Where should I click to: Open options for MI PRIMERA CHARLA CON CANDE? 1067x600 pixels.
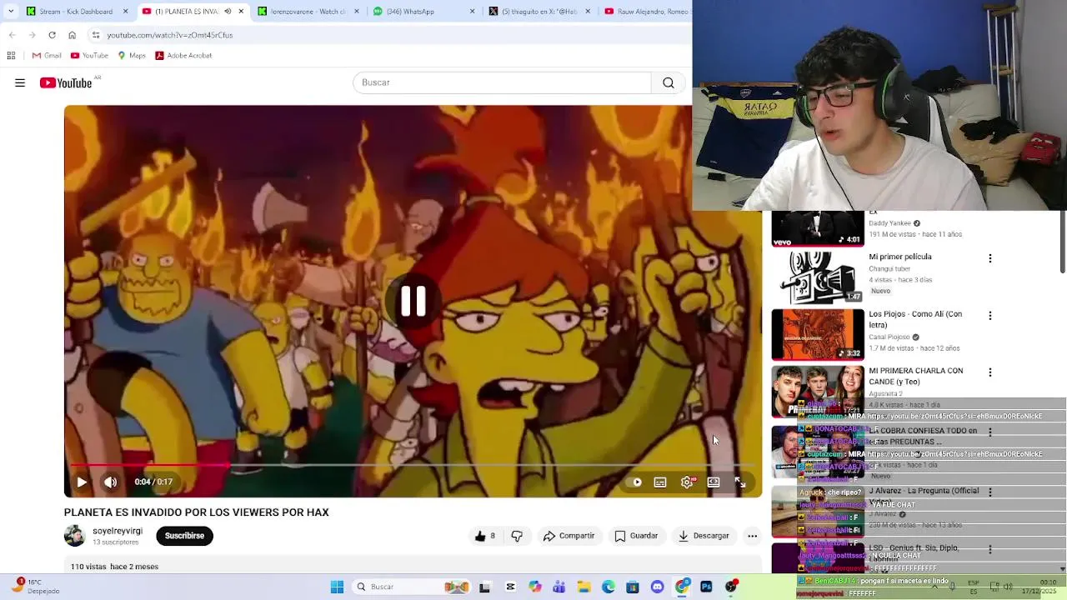[989, 372]
